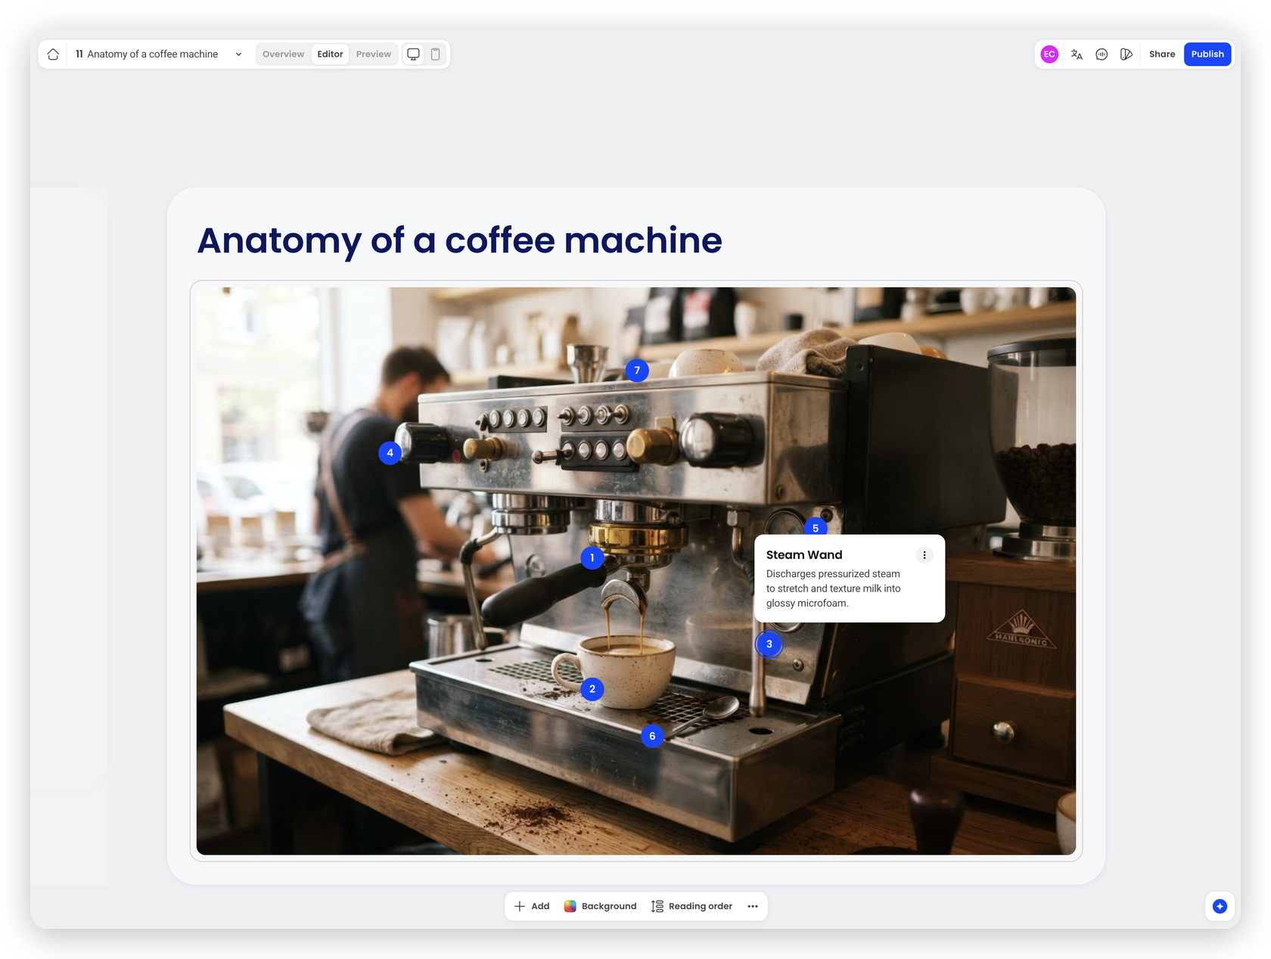Edit the Steam Wand description text
Image resolution: width=1271 pixels, height=959 pixels.
click(x=834, y=588)
